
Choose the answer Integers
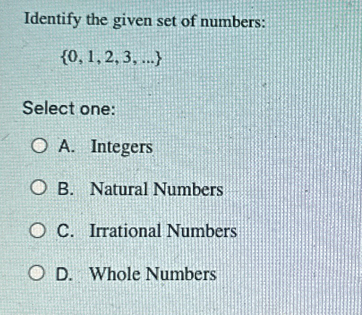click(121, 146)
